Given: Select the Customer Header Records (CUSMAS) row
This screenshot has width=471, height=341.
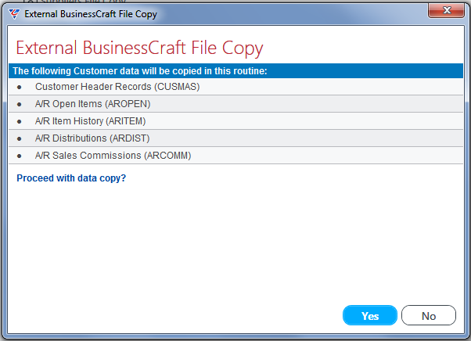Looking at the screenshot, I should [x=235, y=87].
